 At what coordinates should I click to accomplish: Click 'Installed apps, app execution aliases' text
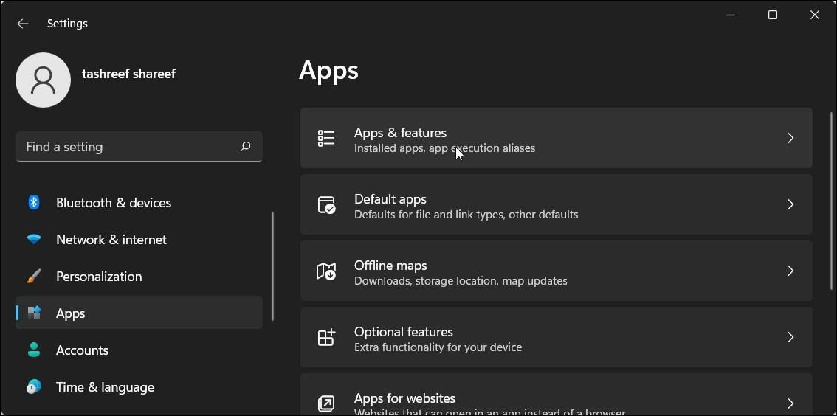[444, 148]
